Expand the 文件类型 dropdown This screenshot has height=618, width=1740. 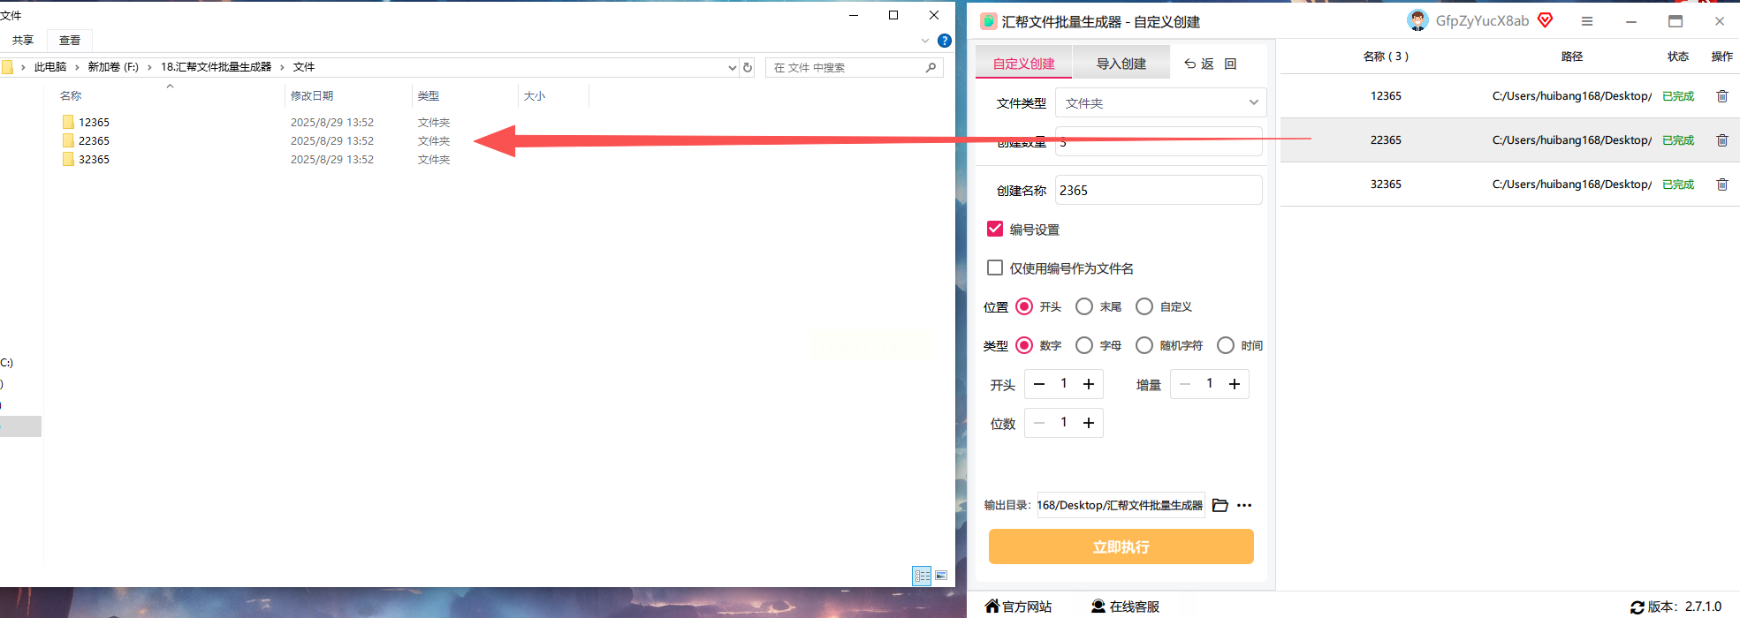click(1160, 102)
